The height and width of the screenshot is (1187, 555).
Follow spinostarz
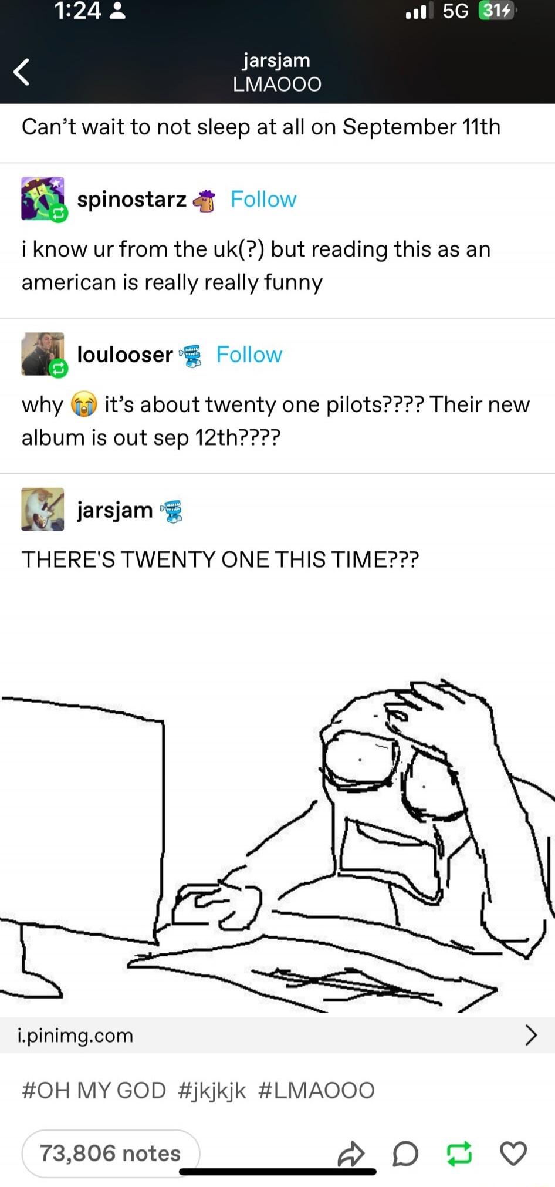[263, 200]
